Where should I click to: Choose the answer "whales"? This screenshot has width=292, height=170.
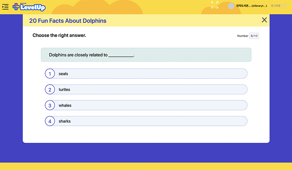click(65, 106)
